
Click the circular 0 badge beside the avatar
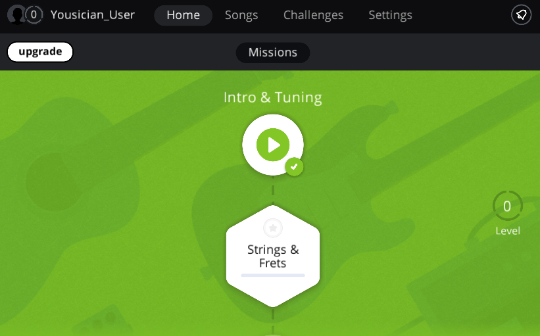pos(34,14)
